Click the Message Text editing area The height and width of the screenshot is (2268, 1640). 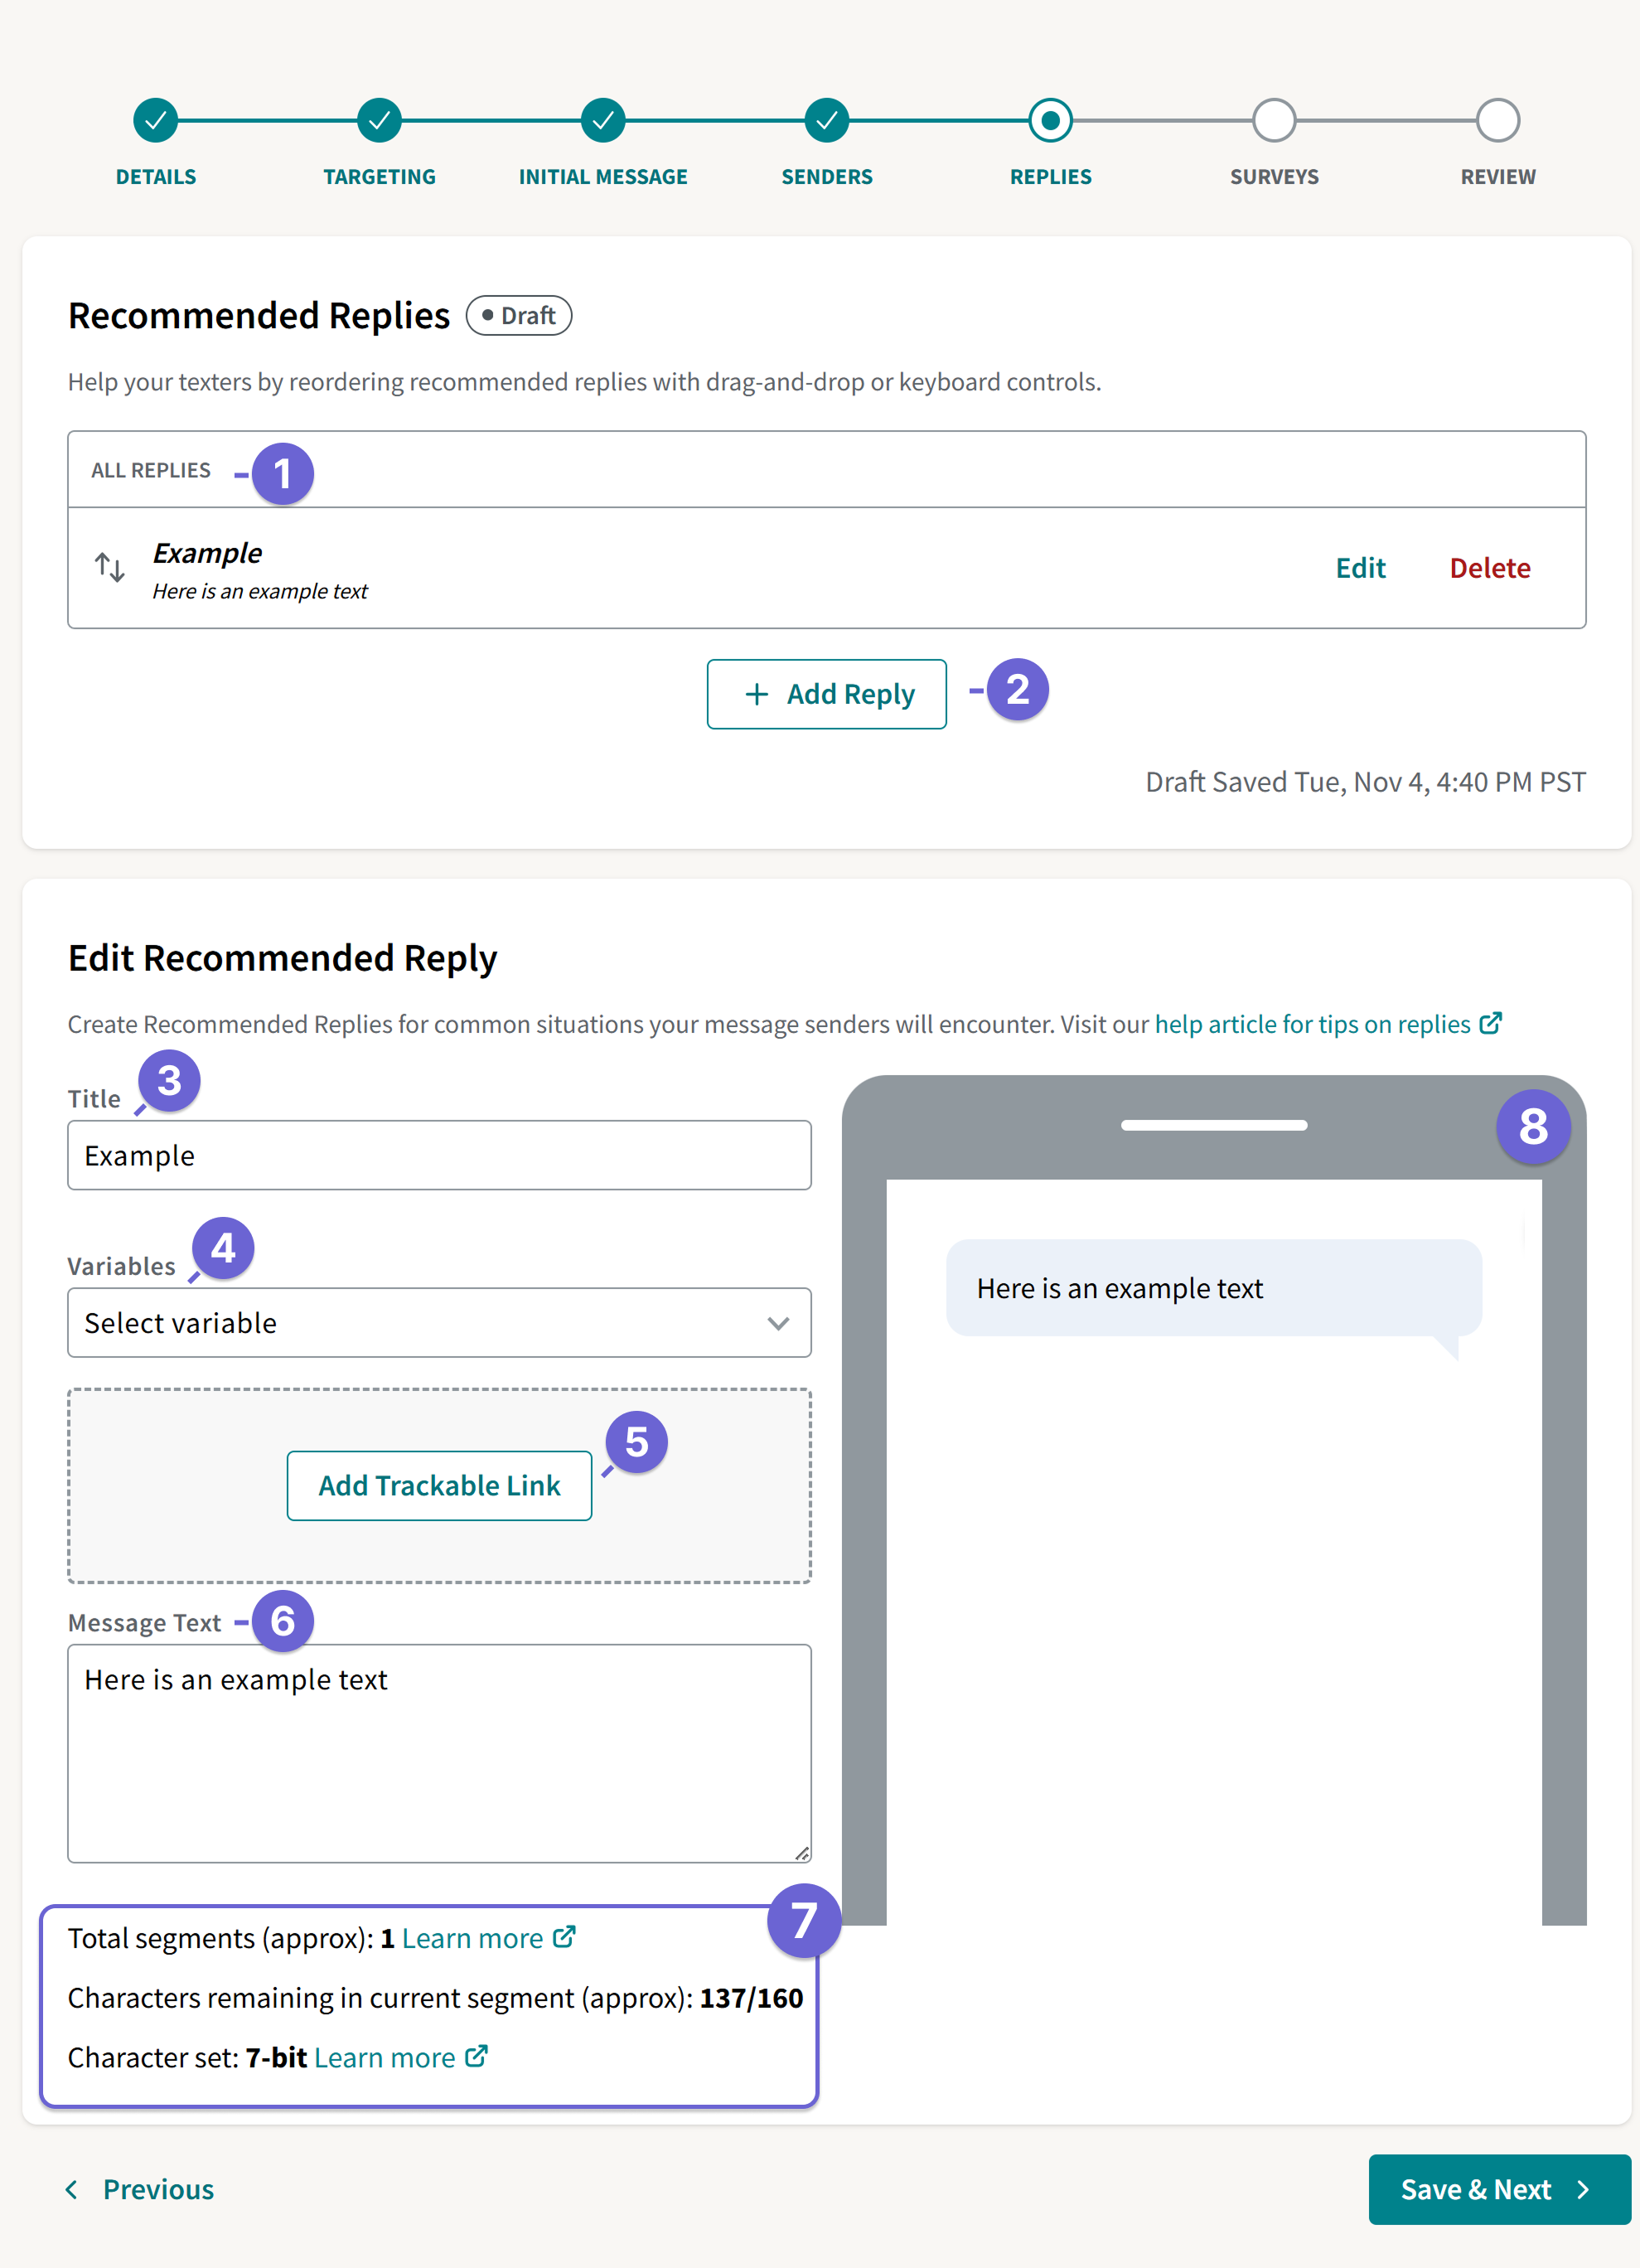(x=438, y=1755)
